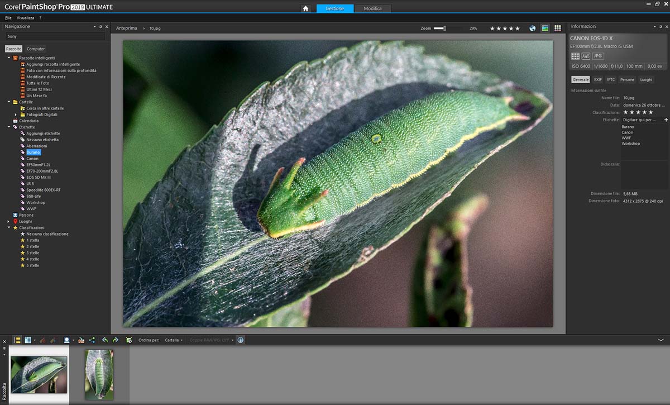Click the share icon in organizer toolbar
Image resolution: width=670 pixels, height=405 pixels.
[x=92, y=340]
